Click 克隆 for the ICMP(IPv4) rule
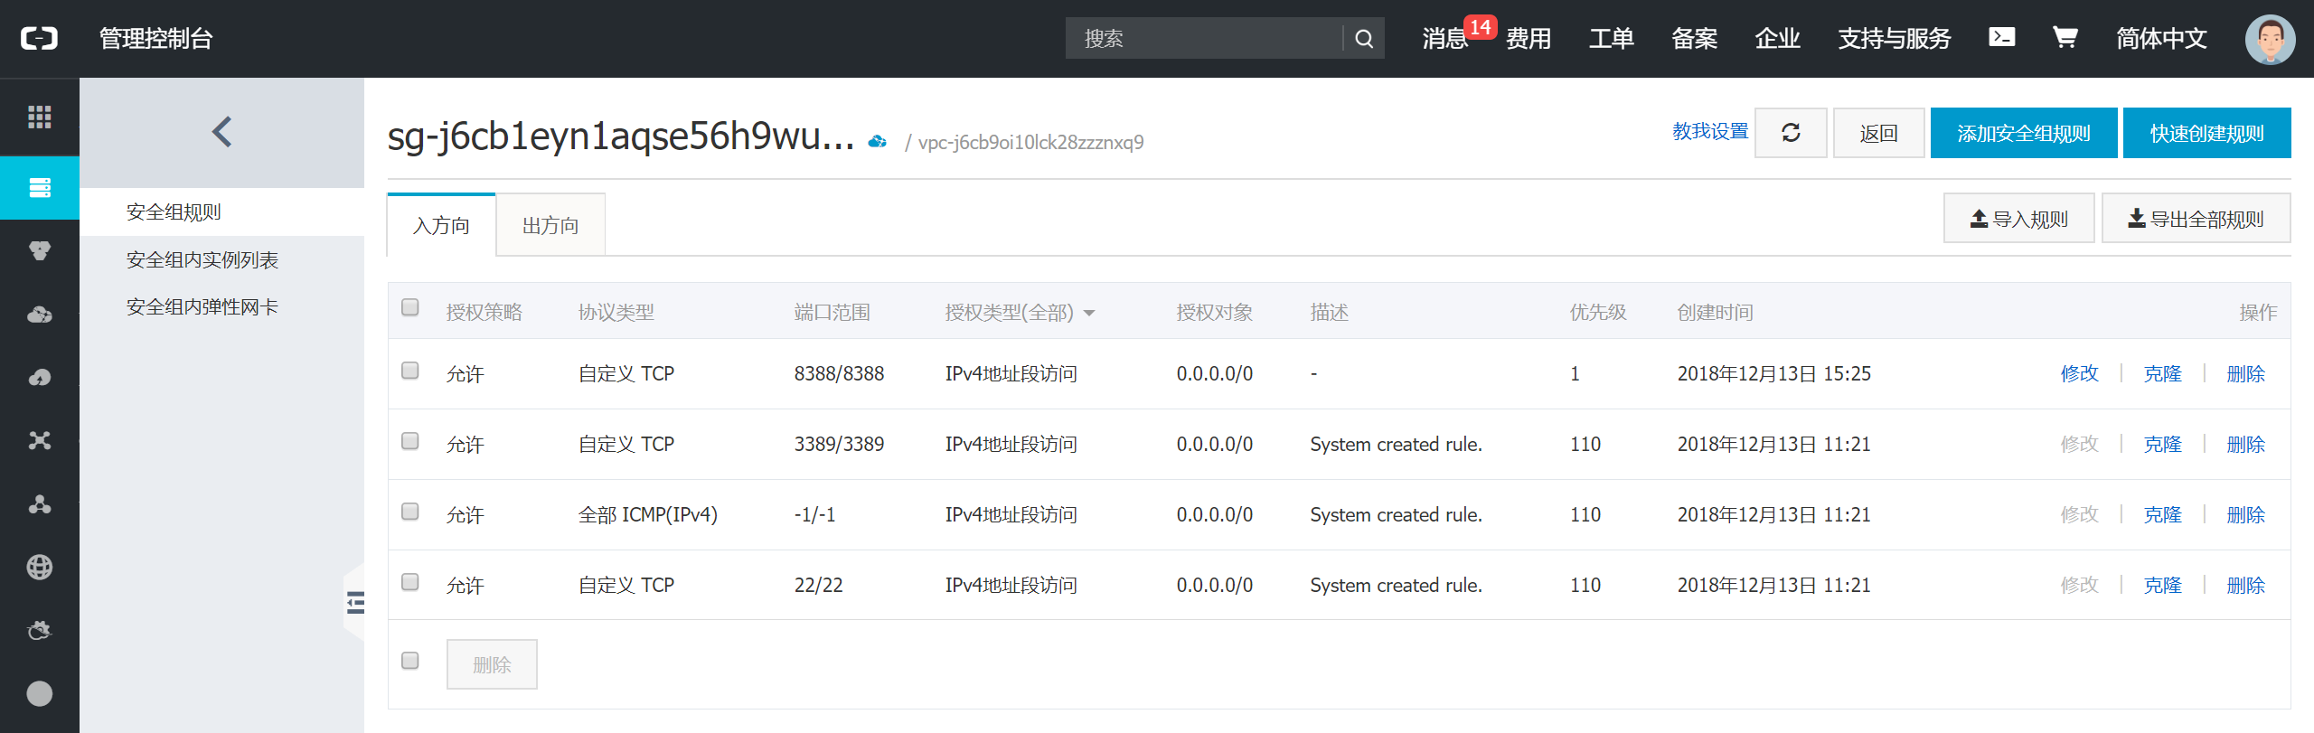This screenshot has height=733, width=2314. (x=2162, y=514)
